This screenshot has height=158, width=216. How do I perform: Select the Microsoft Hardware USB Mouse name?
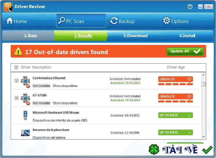point(56,113)
